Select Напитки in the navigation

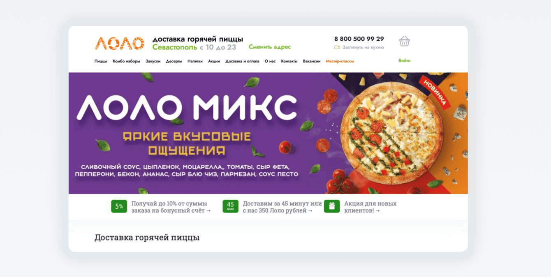(195, 61)
